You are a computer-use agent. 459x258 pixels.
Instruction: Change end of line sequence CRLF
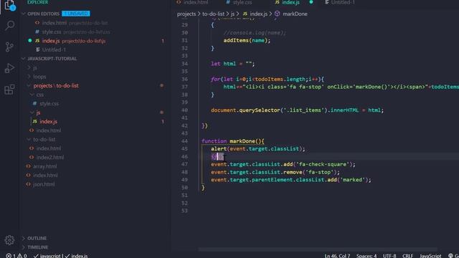(407, 256)
